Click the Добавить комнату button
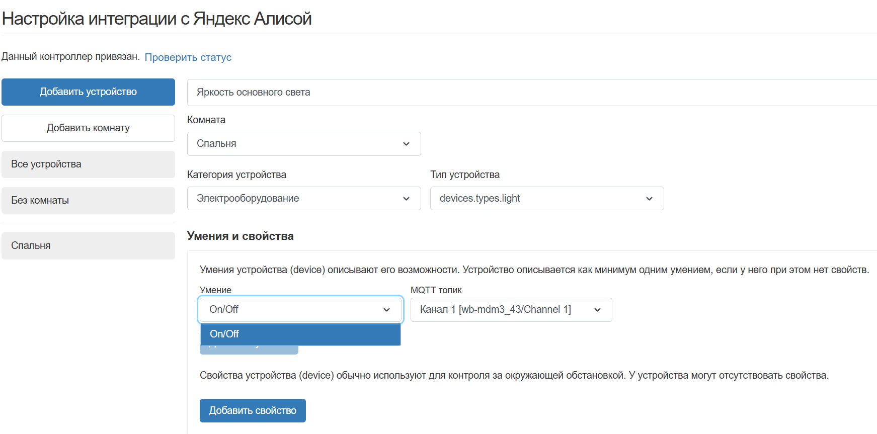 pos(88,128)
